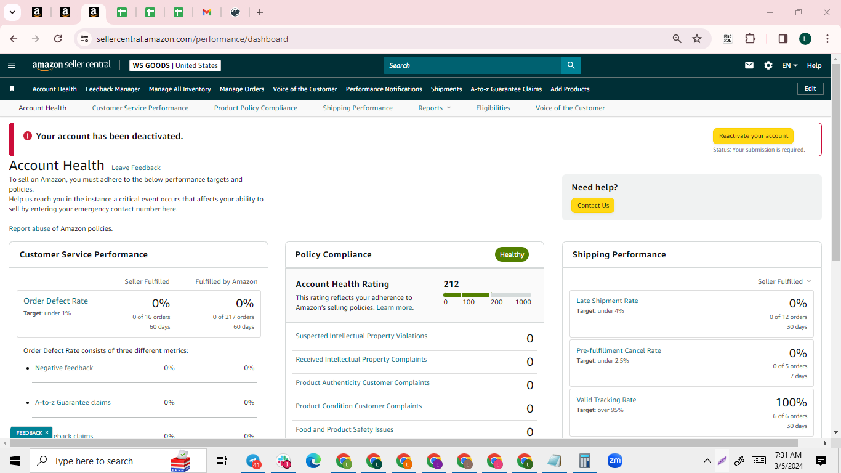The height and width of the screenshot is (473, 841).
Task: Open the Valid Tracking Rate link
Action: (x=606, y=400)
